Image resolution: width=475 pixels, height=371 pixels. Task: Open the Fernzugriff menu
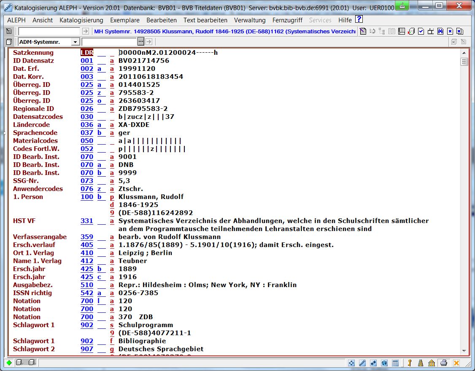click(287, 20)
